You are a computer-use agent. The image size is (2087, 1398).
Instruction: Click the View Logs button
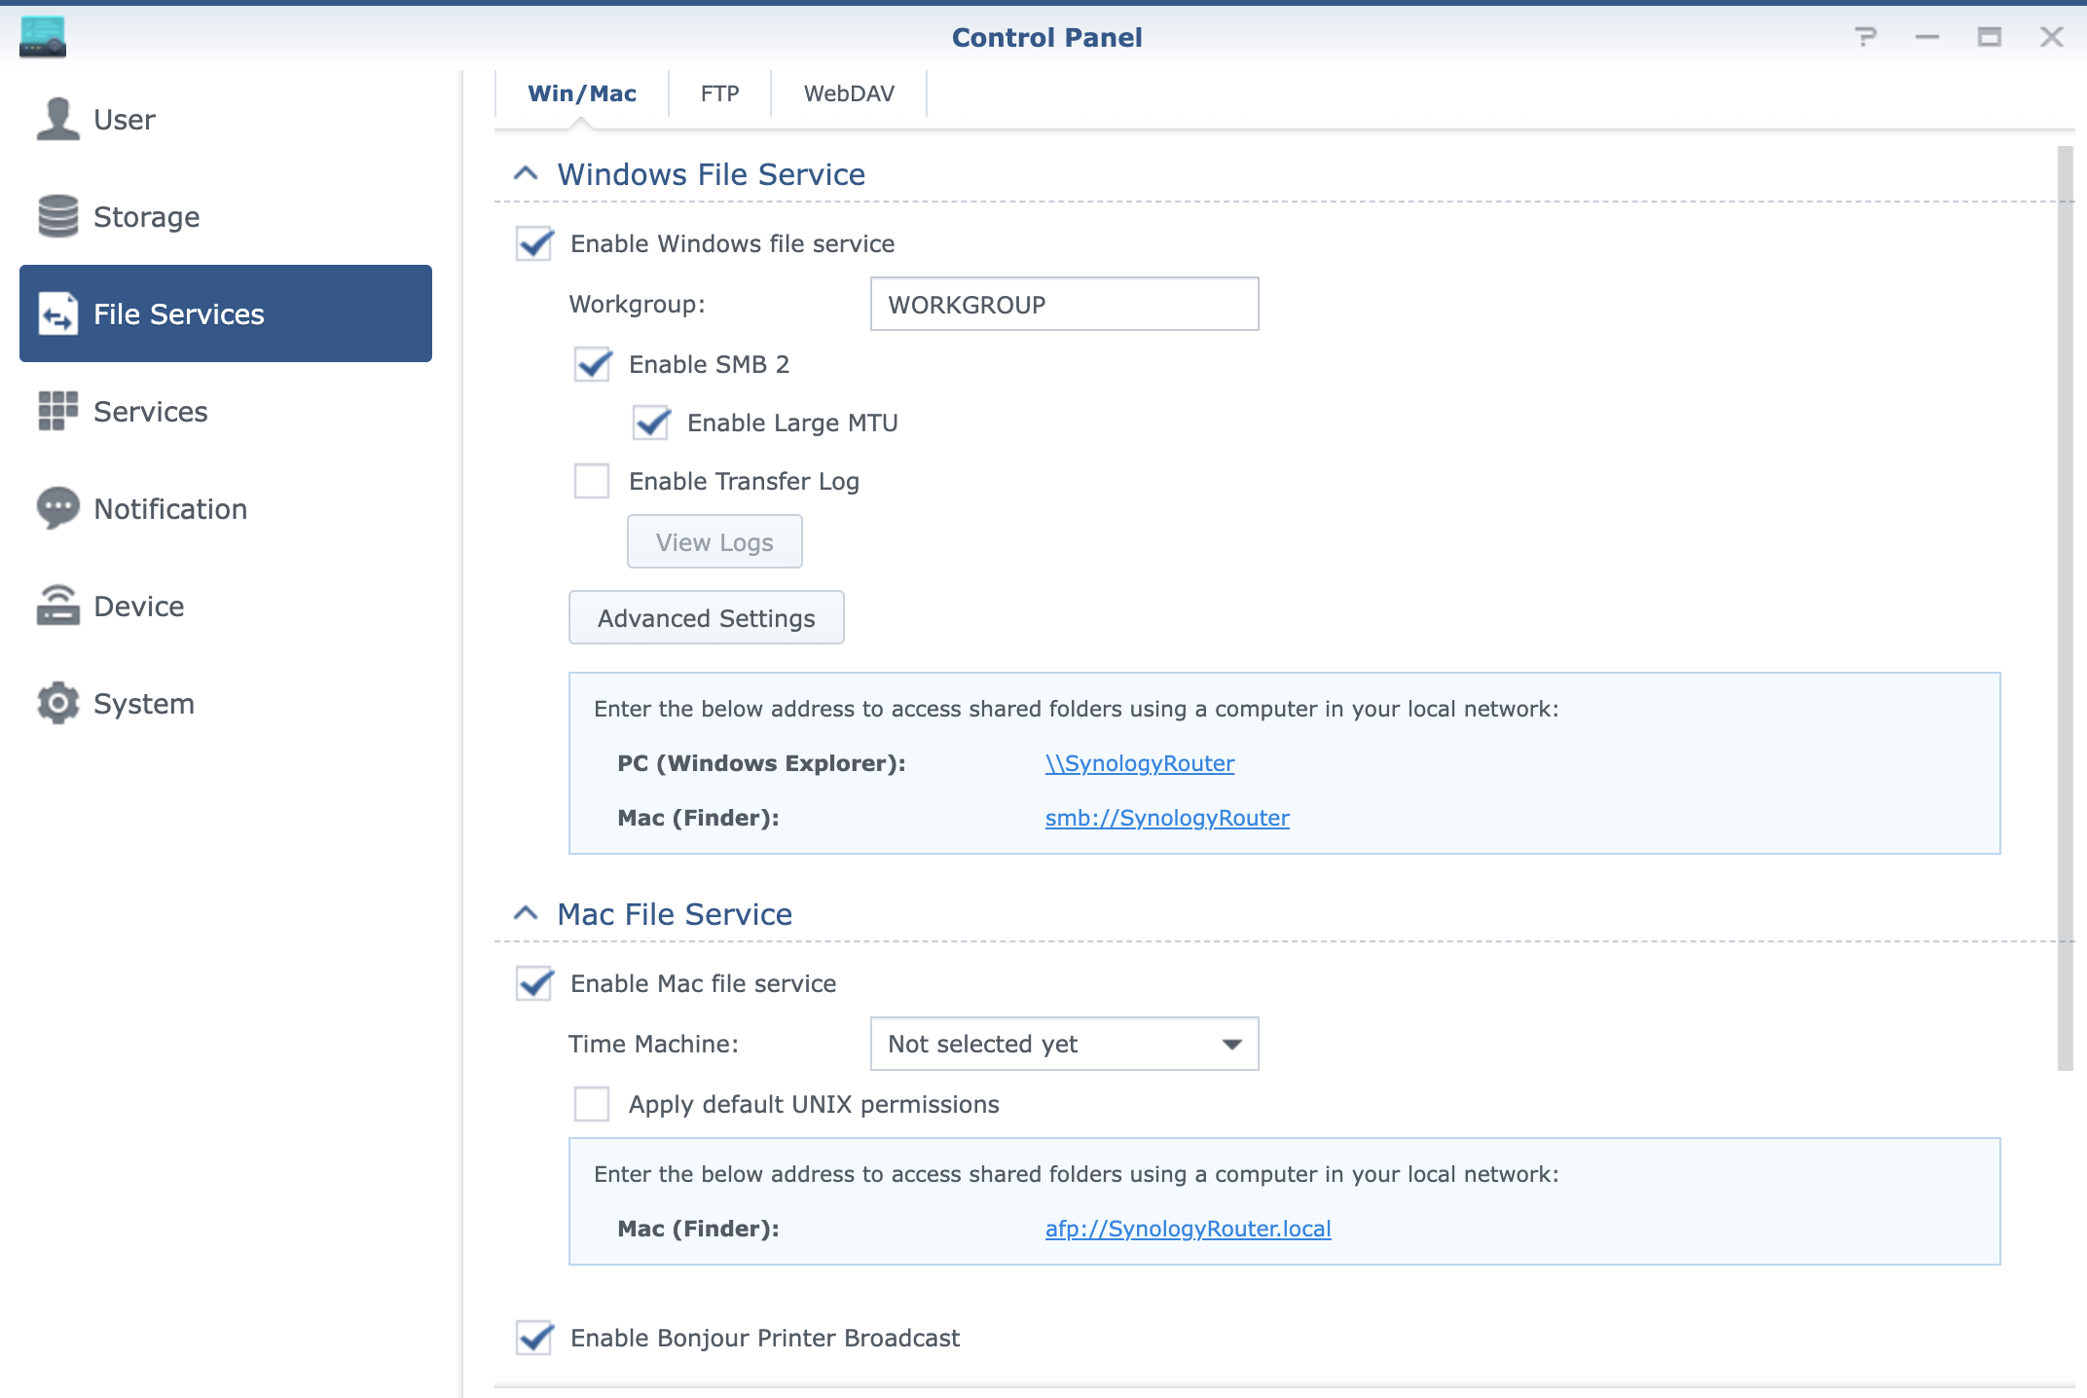pyautogui.click(x=714, y=541)
